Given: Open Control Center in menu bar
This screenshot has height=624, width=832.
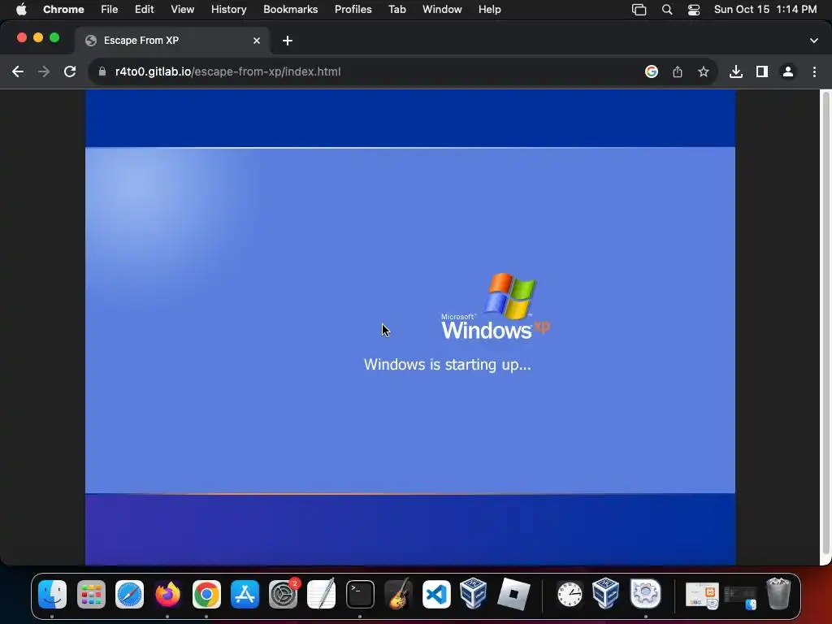Looking at the screenshot, I should coord(694,10).
